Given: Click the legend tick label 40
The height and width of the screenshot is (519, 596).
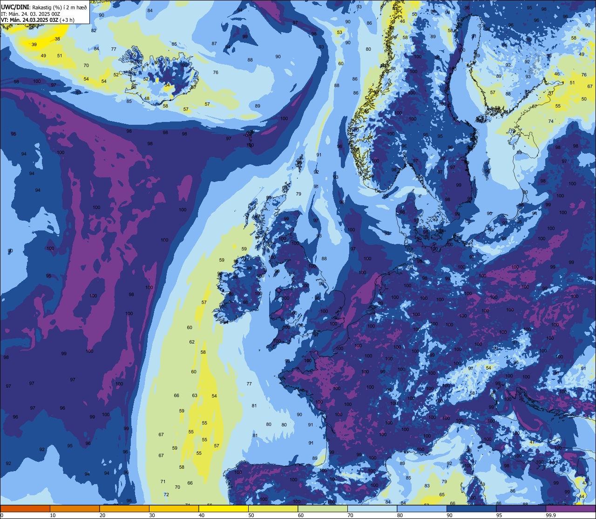Looking at the screenshot, I should click(202, 515).
